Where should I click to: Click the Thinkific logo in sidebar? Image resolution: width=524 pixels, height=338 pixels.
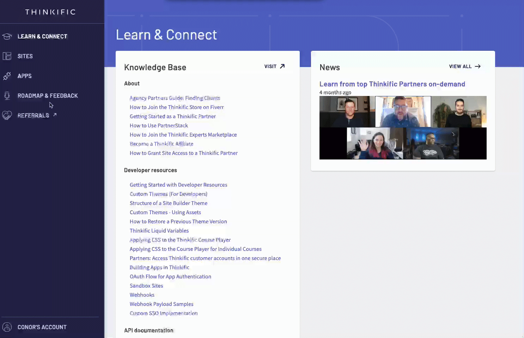[50, 12]
